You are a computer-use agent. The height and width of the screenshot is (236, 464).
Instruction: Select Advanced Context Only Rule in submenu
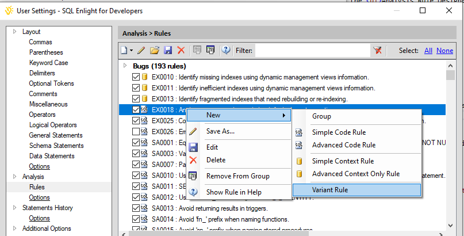coord(357,174)
